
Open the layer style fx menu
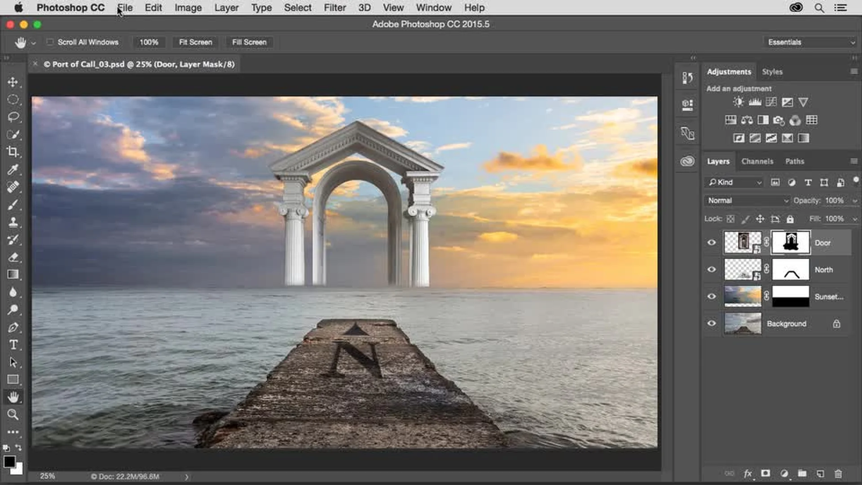point(748,473)
